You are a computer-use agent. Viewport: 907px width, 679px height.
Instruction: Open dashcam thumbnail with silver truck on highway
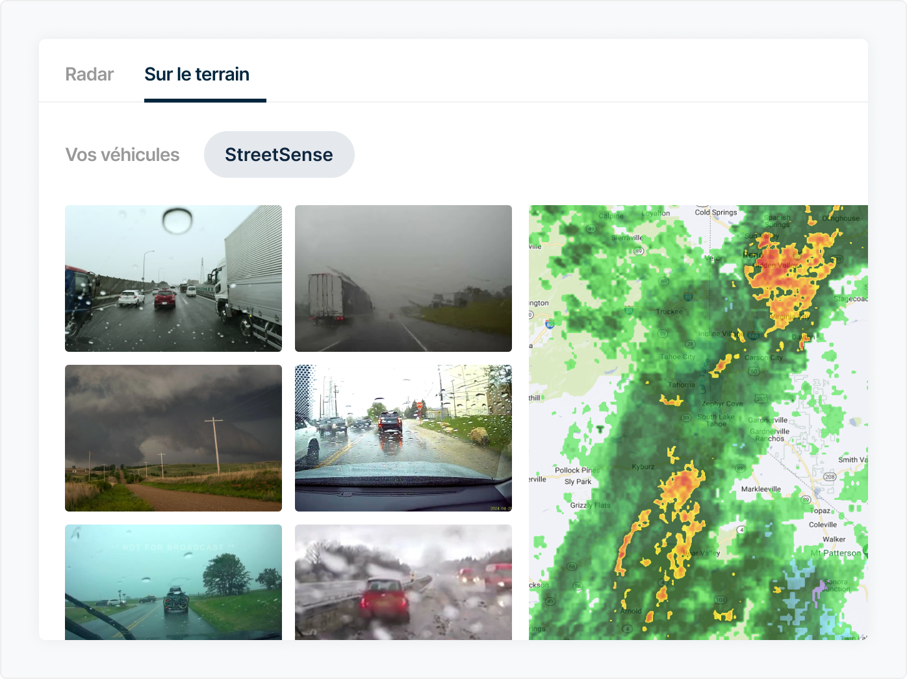[x=173, y=278]
